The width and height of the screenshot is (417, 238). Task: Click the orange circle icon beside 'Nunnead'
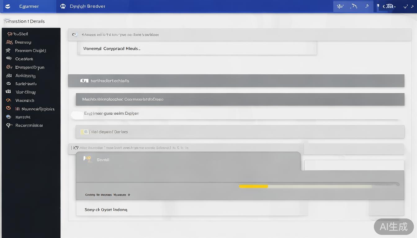8,108
